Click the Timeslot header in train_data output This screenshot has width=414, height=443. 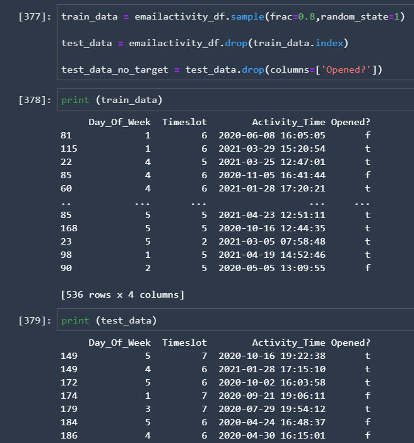(x=184, y=122)
